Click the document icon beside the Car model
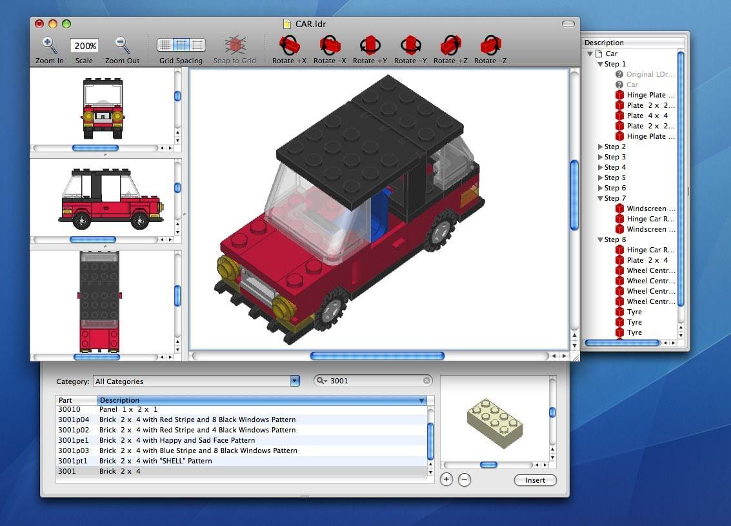Screen dimensions: 731x526 coord(599,54)
